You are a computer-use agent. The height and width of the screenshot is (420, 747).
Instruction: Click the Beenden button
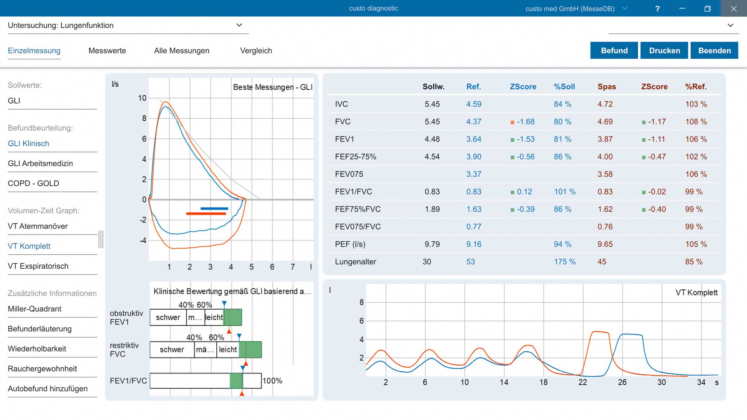point(714,51)
